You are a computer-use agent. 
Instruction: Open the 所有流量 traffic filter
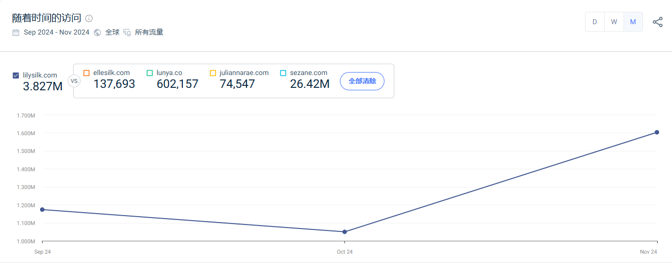pos(149,33)
